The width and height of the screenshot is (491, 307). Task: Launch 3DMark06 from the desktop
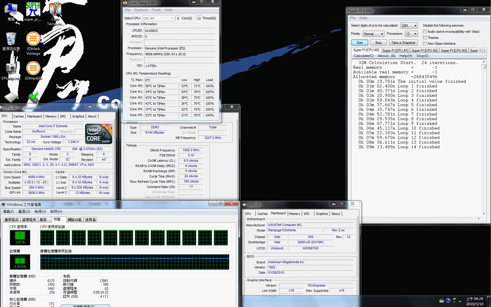[x=33, y=70]
